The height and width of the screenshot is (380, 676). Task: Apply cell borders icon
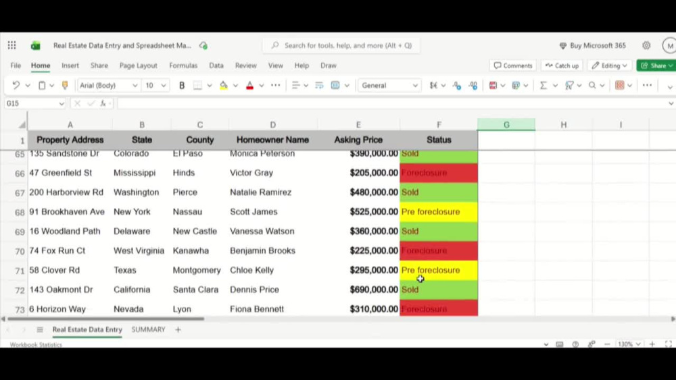[197, 85]
